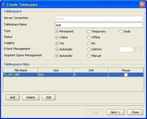Screen dimensions: 147x119
Task: Toggle the Reuse checkbox for TS_DF1.DBF
Action: click(x=126, y=75)
